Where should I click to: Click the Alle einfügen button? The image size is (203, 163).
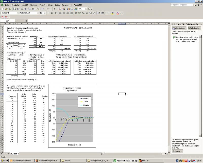click(179, 28)
